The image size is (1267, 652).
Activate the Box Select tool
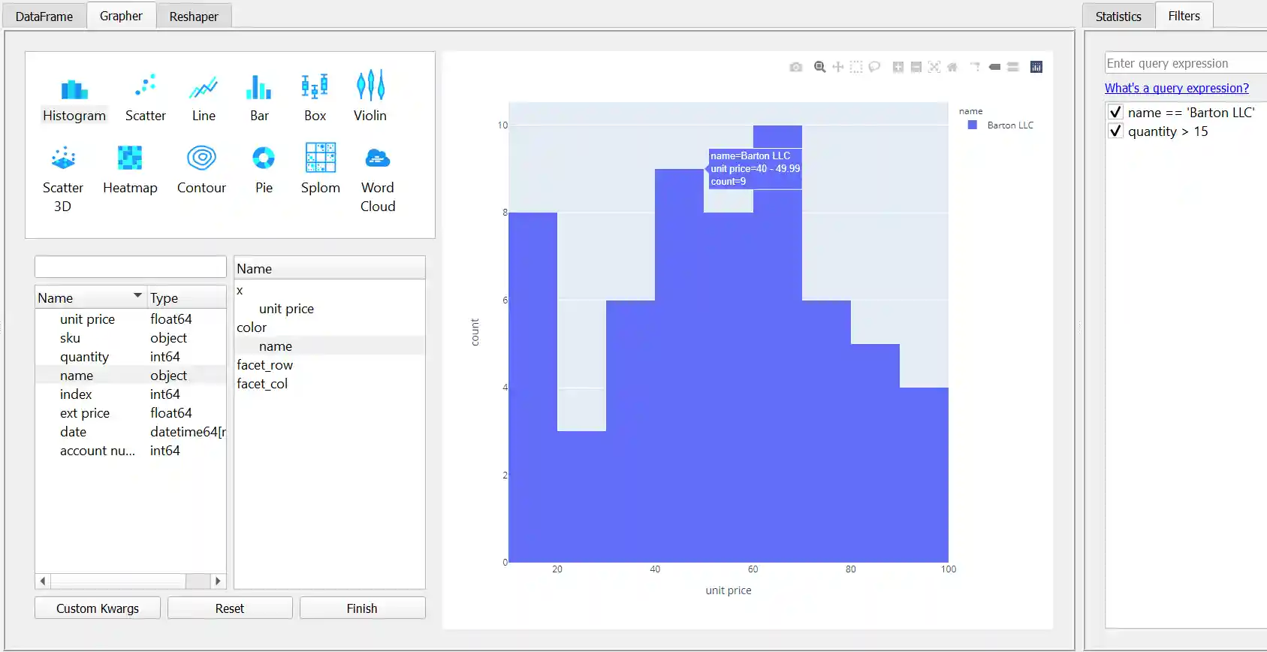pyautogui.click(x=856, y=67)
